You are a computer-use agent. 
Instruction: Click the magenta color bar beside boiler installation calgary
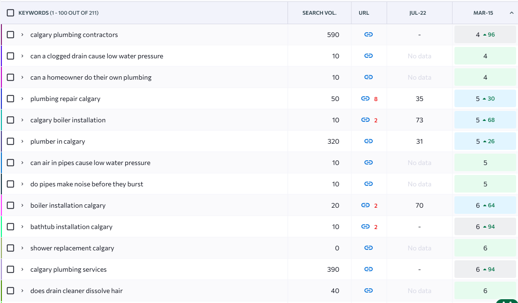pyautogui.click(x=1, y=205)
